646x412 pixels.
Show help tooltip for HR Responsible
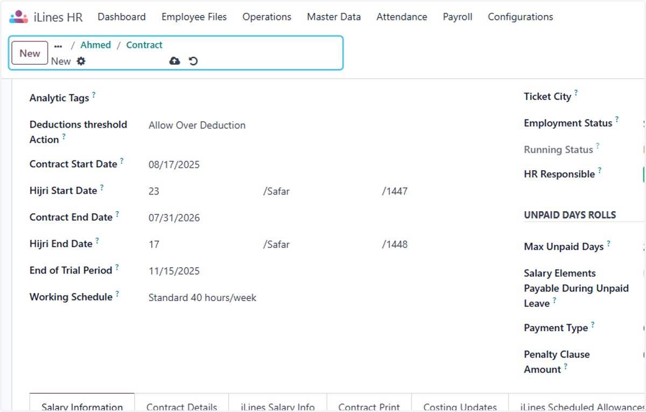(x=600, y=171)
